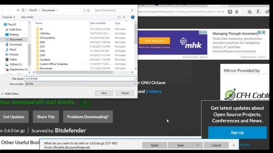Select the 1304 files folder

click(45, 34)
